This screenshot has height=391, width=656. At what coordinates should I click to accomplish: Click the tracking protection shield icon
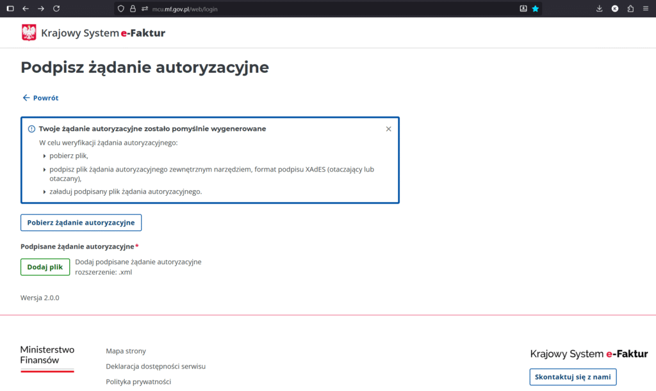pyautogui.click(x=120, y=9)
